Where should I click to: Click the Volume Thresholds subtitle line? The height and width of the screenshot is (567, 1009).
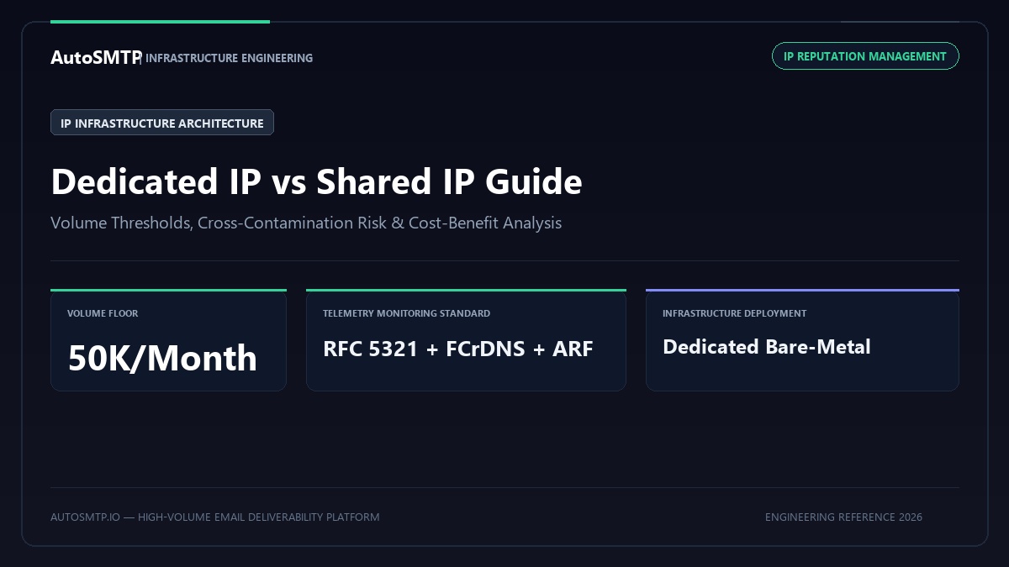coord(306,223)
